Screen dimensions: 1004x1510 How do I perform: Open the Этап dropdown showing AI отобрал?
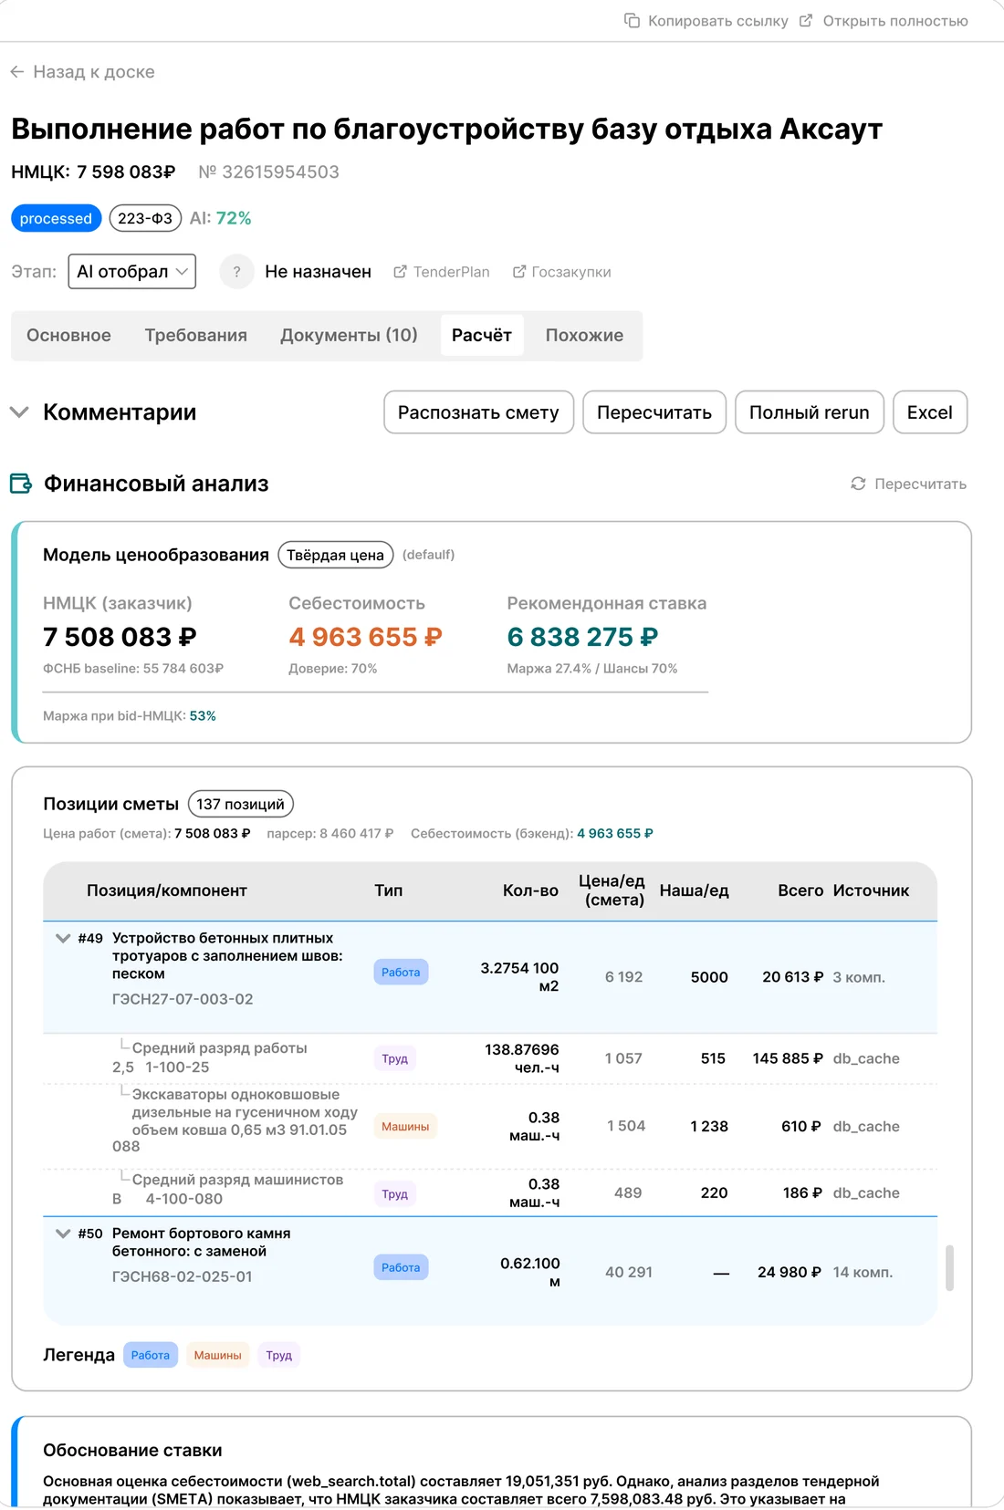(132, 272)
